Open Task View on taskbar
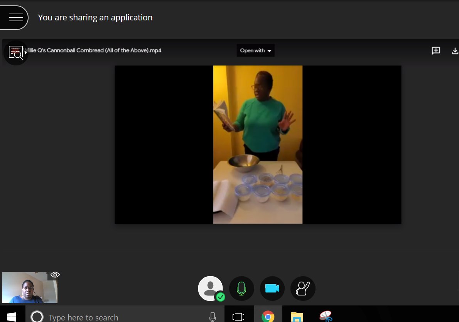 click(x=238, y=317)
